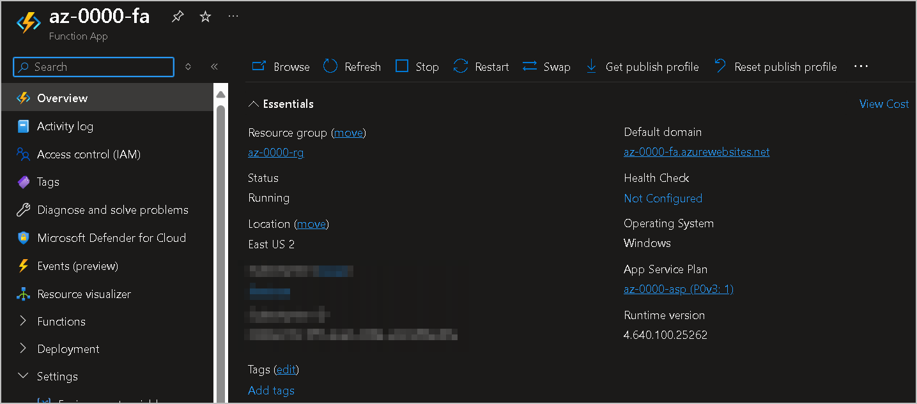Click the sidebar Search field

pyautogui.click(x=94, y=67)
